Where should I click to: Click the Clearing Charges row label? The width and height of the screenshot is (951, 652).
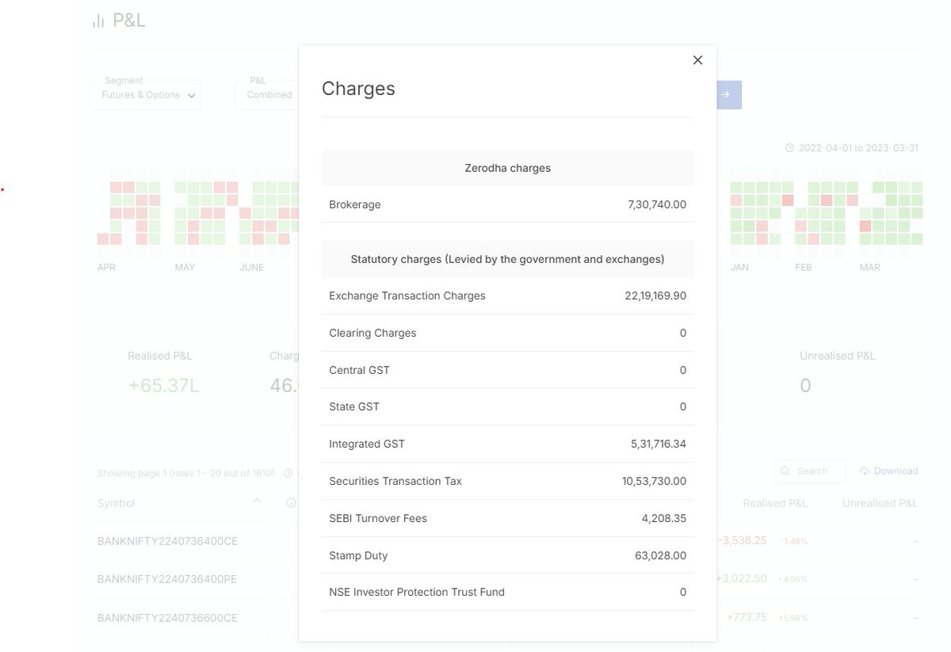[x=372, y=333]
